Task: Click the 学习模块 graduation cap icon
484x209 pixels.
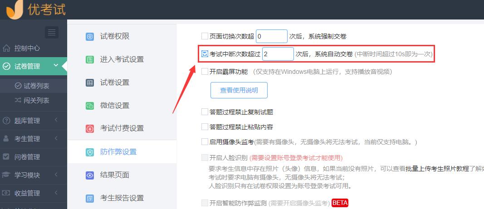Action: (6, 175)
